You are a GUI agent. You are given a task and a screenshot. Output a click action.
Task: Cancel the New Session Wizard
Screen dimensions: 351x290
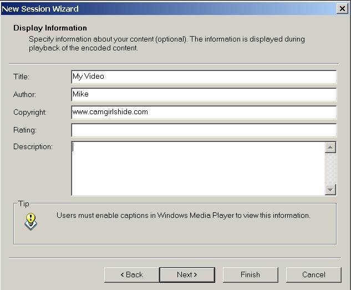[x=314, y=275]
